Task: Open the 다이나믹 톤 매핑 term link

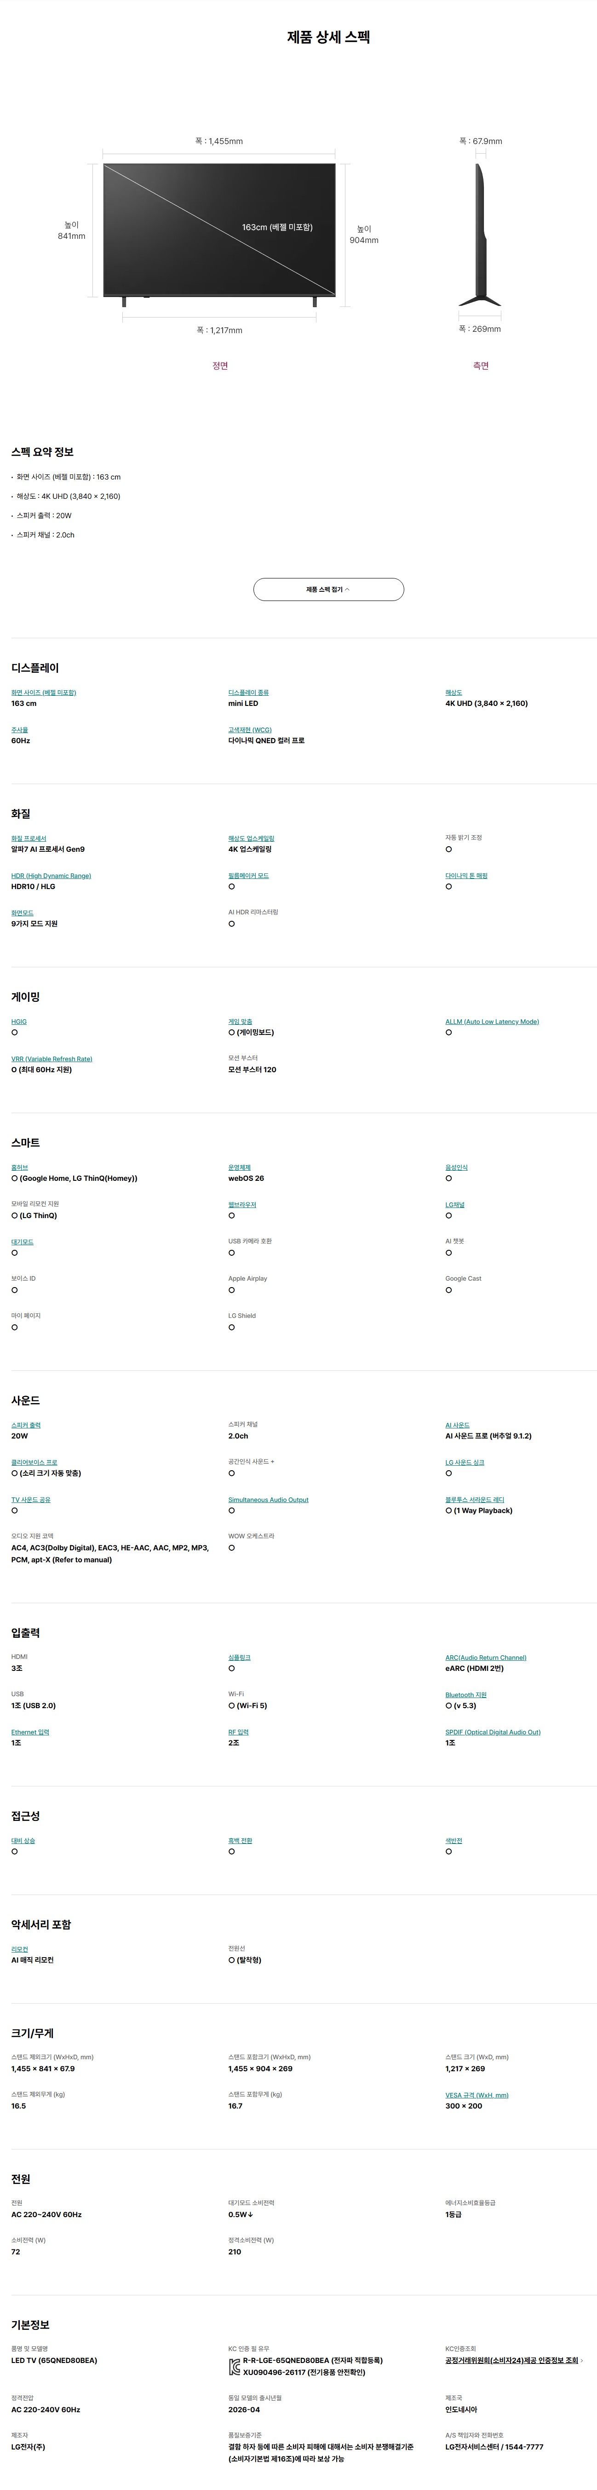Action: (x=466, y=876)
